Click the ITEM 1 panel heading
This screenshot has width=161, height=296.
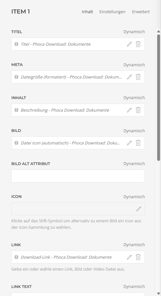pyautogui.click(x=21, y=12)
